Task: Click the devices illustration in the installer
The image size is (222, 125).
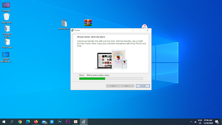Action: (111, 59)
